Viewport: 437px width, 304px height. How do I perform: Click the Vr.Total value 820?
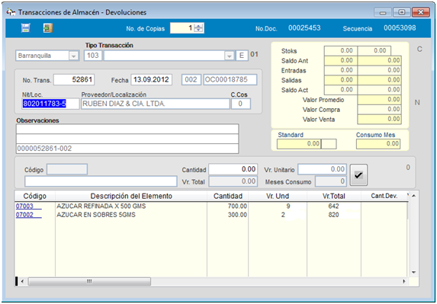tap(333, 215)
